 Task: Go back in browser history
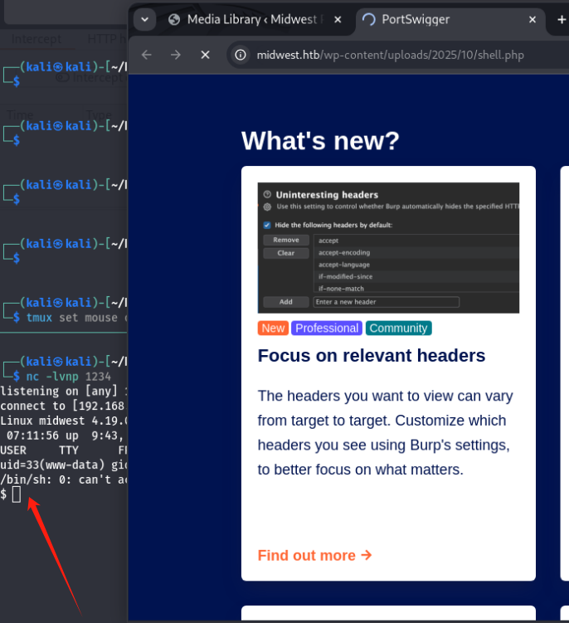(147, 55)
